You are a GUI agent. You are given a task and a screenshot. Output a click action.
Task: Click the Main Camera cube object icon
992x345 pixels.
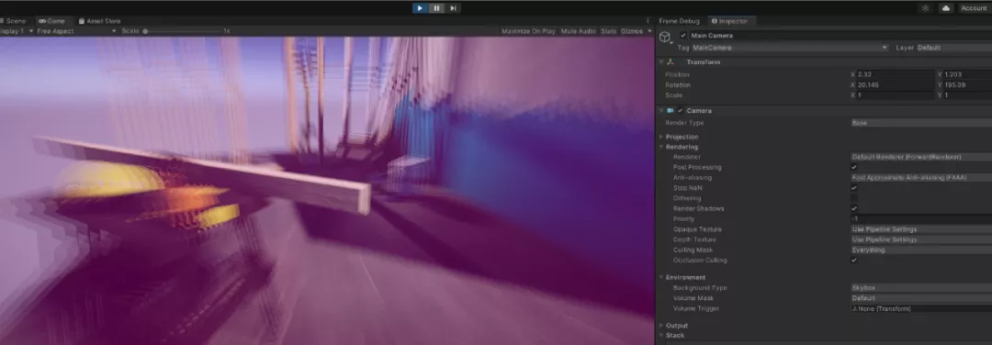click(665, 38)
